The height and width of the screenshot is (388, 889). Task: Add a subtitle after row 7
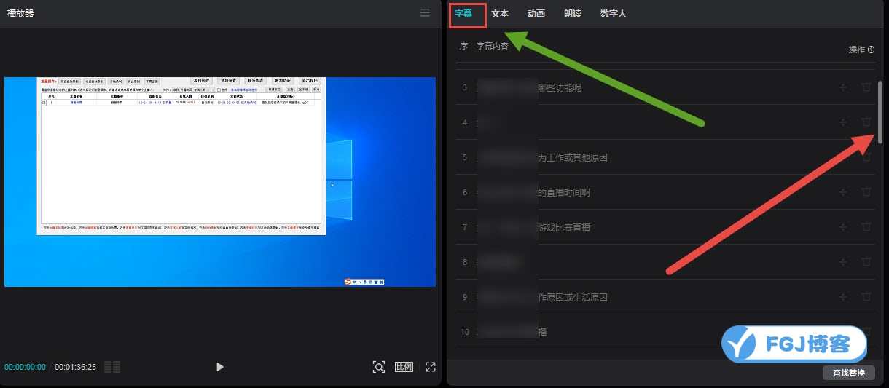(843, 227)
